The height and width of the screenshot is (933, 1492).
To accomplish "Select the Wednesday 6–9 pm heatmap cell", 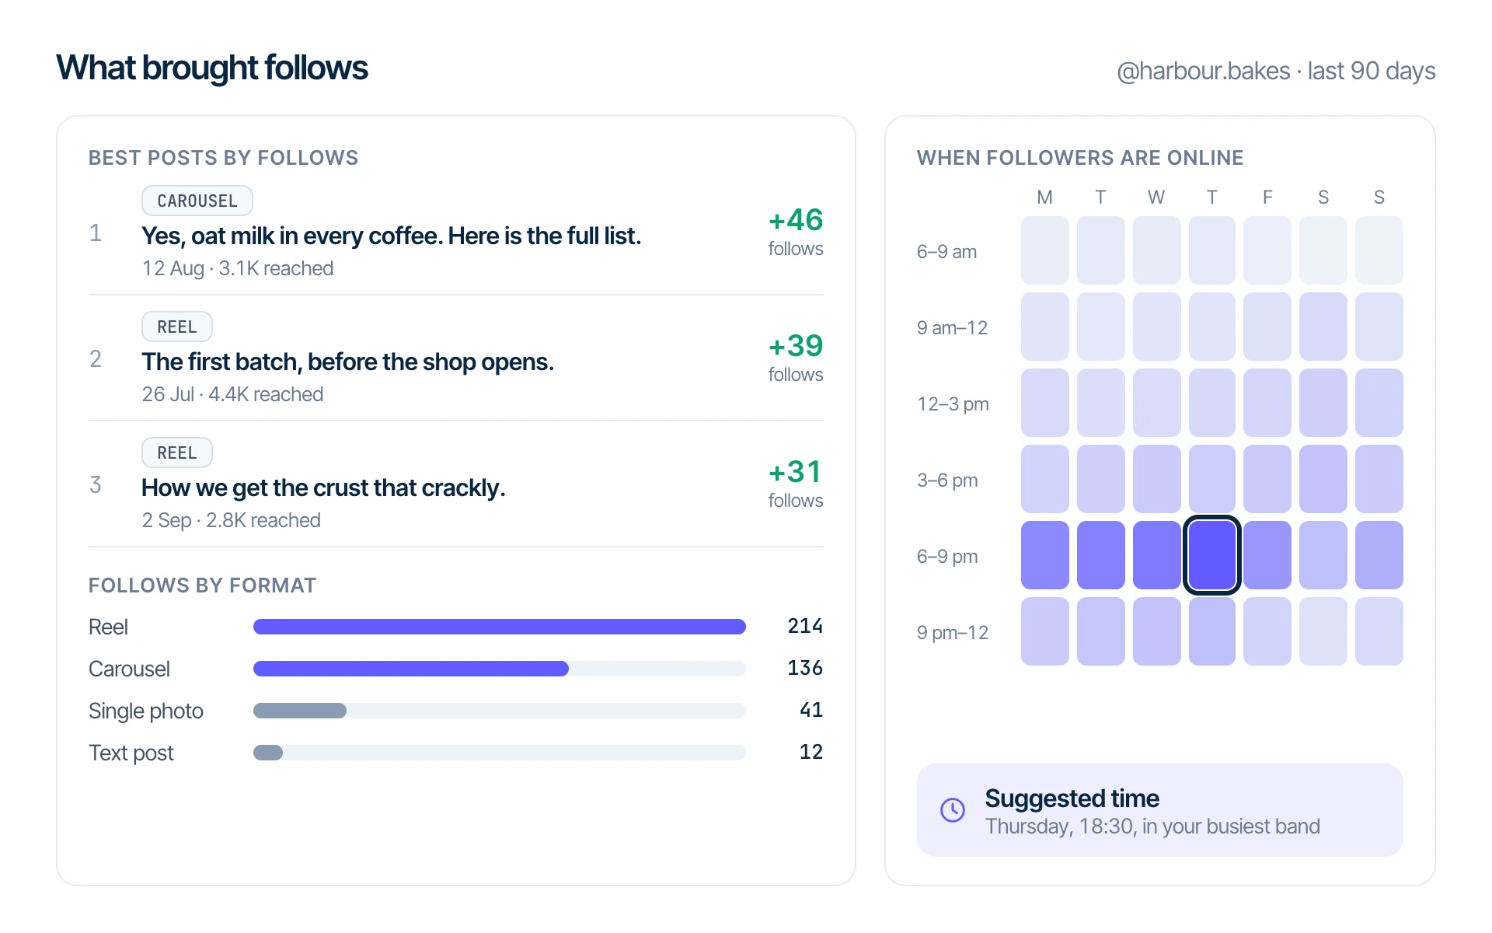I will click(1156, 555).
